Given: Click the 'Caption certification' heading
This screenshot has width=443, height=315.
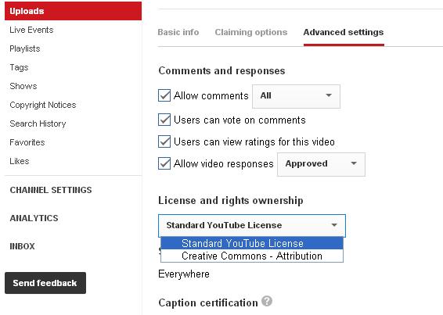Looking at the screenshot, I should 208,302.
